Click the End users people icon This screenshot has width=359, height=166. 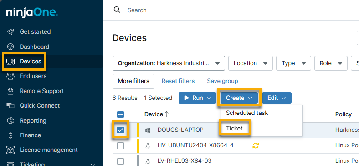coord(10,76)
